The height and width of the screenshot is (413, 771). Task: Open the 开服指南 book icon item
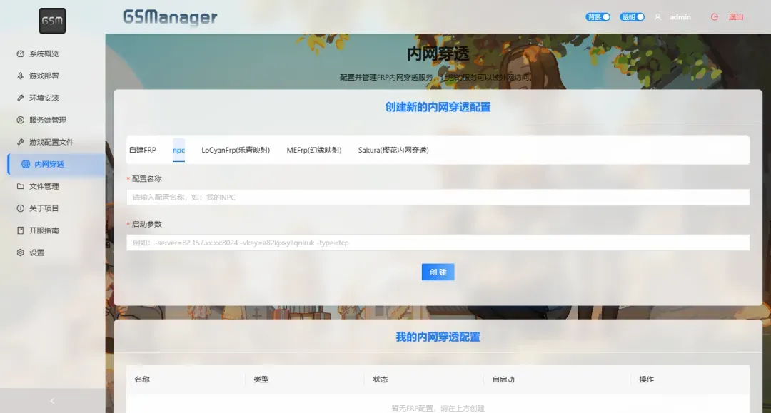click(x=20, y=230)
